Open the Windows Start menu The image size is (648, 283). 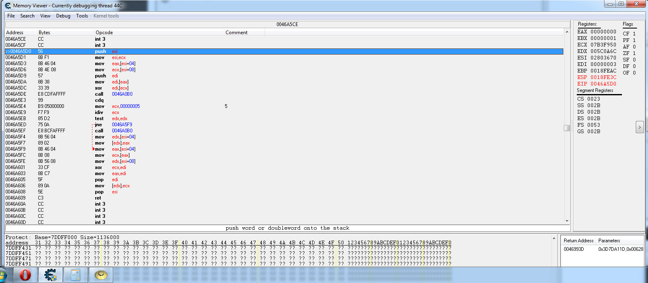tap(2, 275)
